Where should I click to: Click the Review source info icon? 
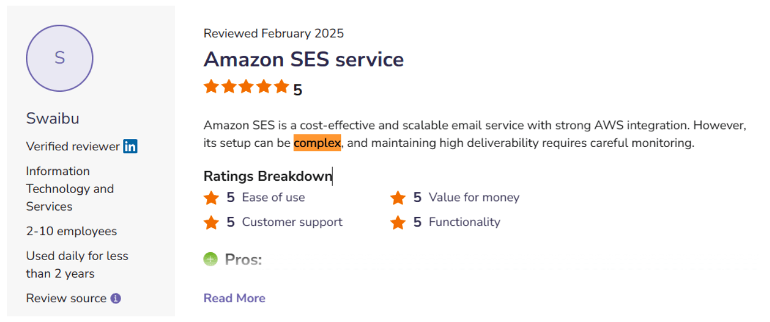116,298
